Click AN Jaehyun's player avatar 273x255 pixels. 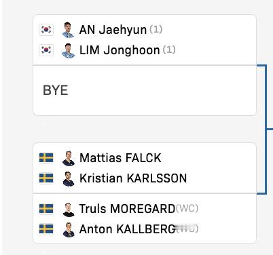coord(68,30)
